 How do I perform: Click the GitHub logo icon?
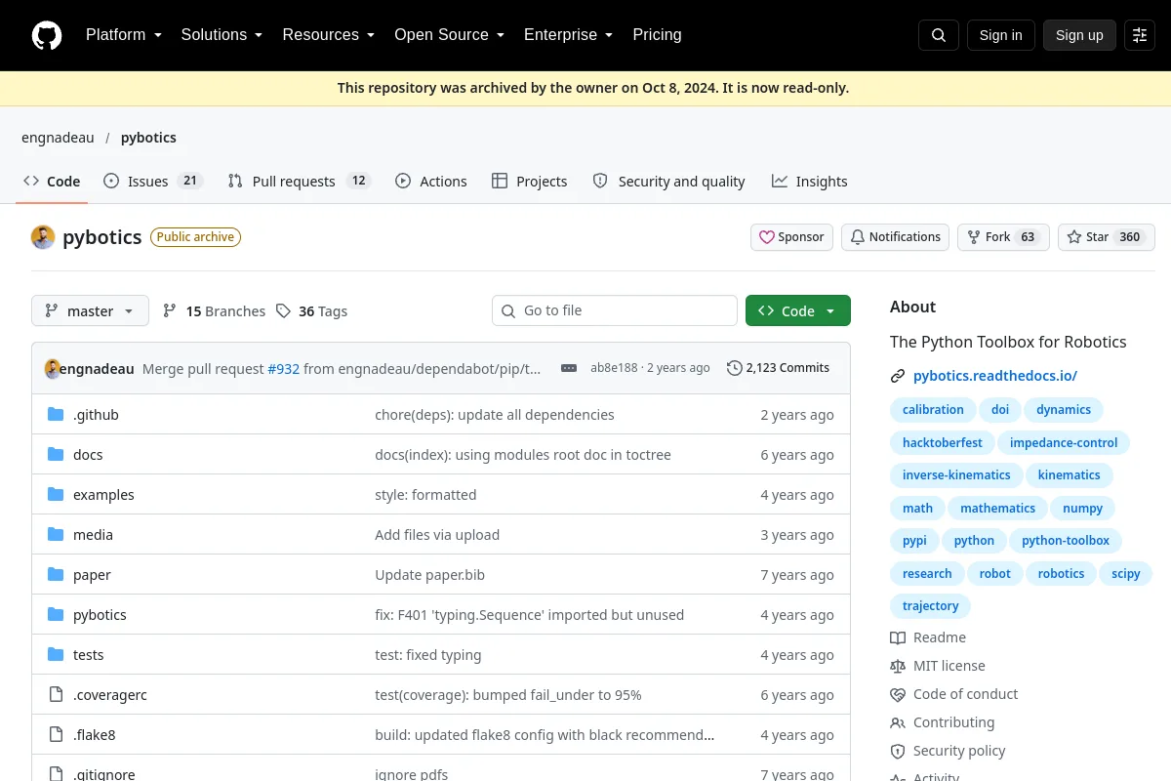click(47, 35)
